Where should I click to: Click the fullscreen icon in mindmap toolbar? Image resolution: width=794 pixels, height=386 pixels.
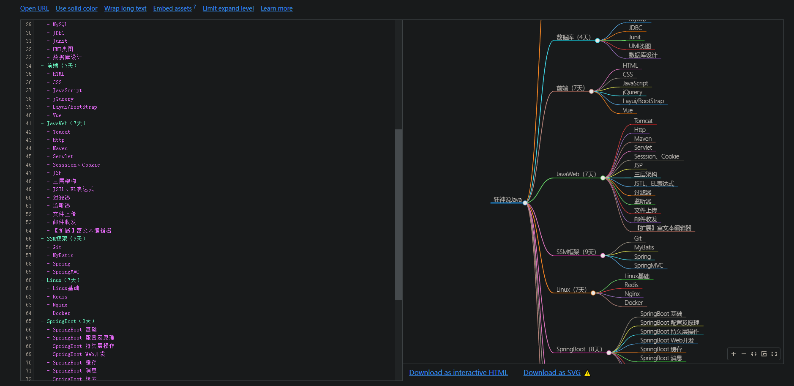pyautogui.click(x=774, y=354)
